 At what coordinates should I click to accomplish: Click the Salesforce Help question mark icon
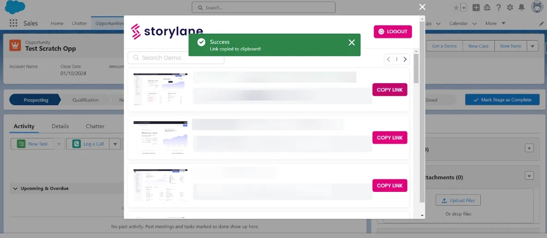pos(498,7)
